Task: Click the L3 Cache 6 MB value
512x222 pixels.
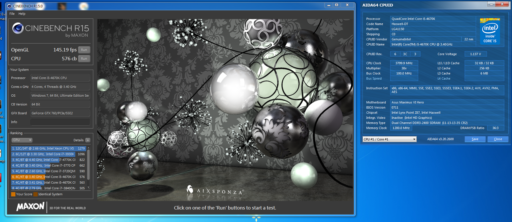Action: coord(484,73)
